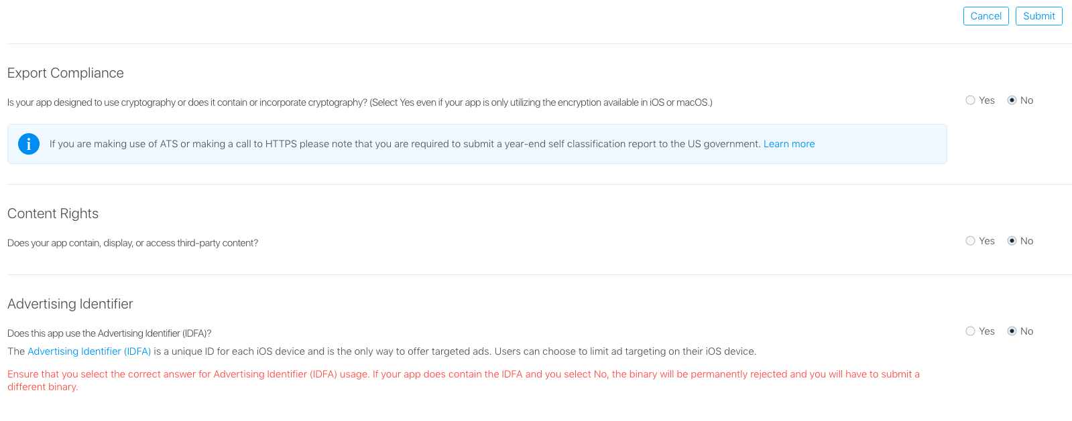1072x421 pixels.
Task: Choose No for Export Compliance cryptography
Action: coord(1012,100)
